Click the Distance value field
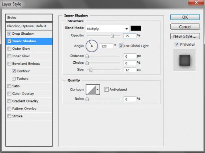The width and height of the screenshot is (205, 153). coord(130,56)
